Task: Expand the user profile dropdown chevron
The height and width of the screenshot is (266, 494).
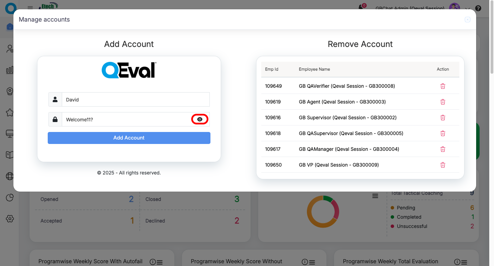Action: click(x=467, y=9)
